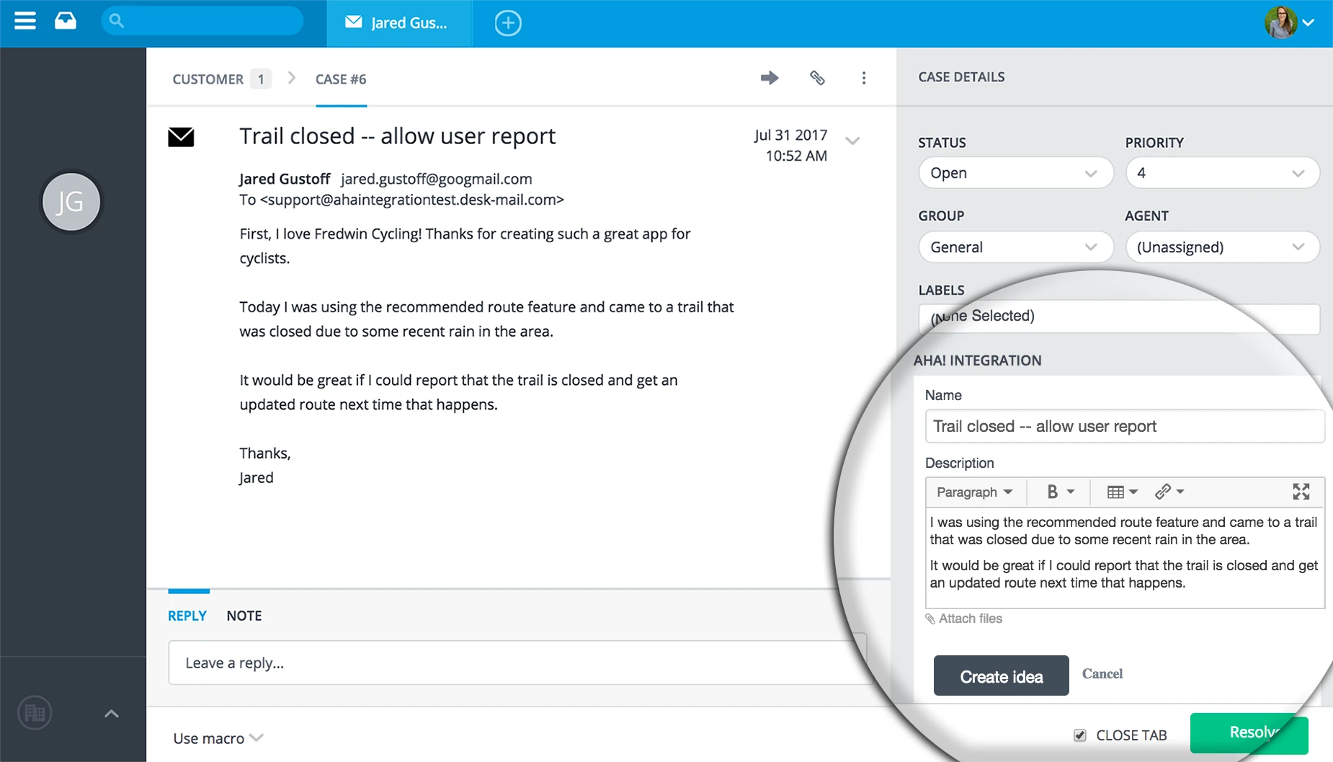Switch to the REPLY tab
This screenshot has height=762, width=1333.
[x=187, y=616]
